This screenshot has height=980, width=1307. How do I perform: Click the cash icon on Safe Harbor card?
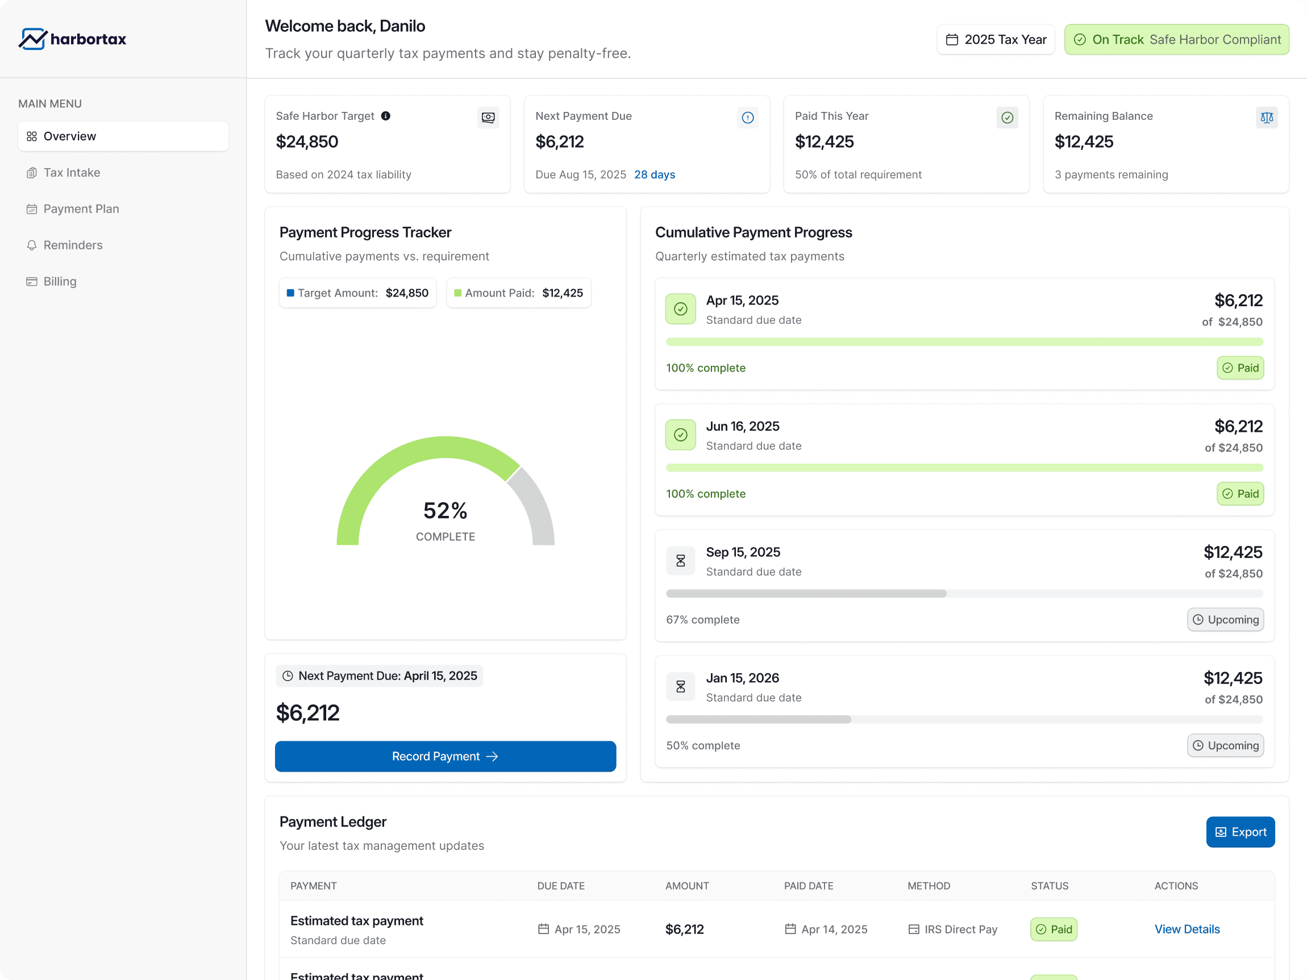point(488,117)
